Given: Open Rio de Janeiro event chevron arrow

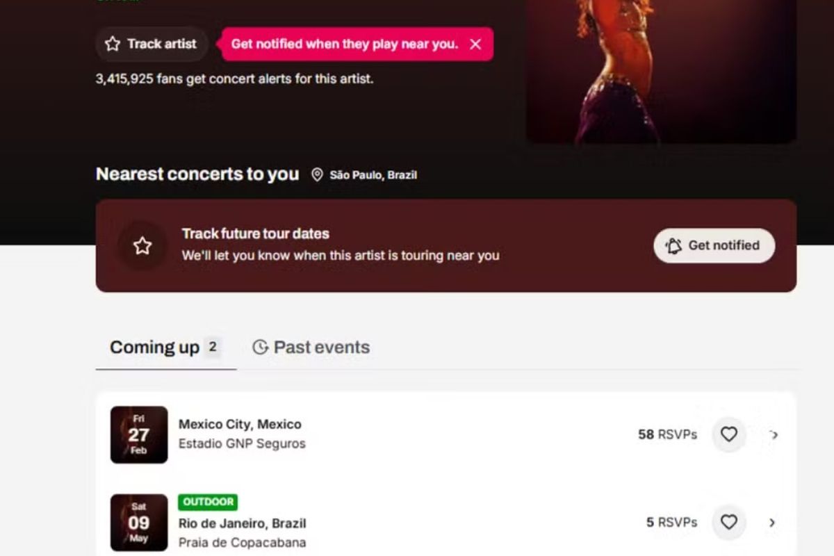Looking at the screenshot, I should pos(772,523).
